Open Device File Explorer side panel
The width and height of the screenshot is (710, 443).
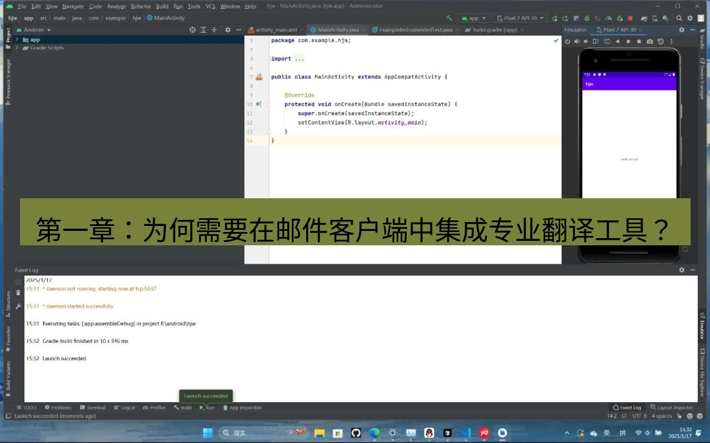(x=702, y=373)
